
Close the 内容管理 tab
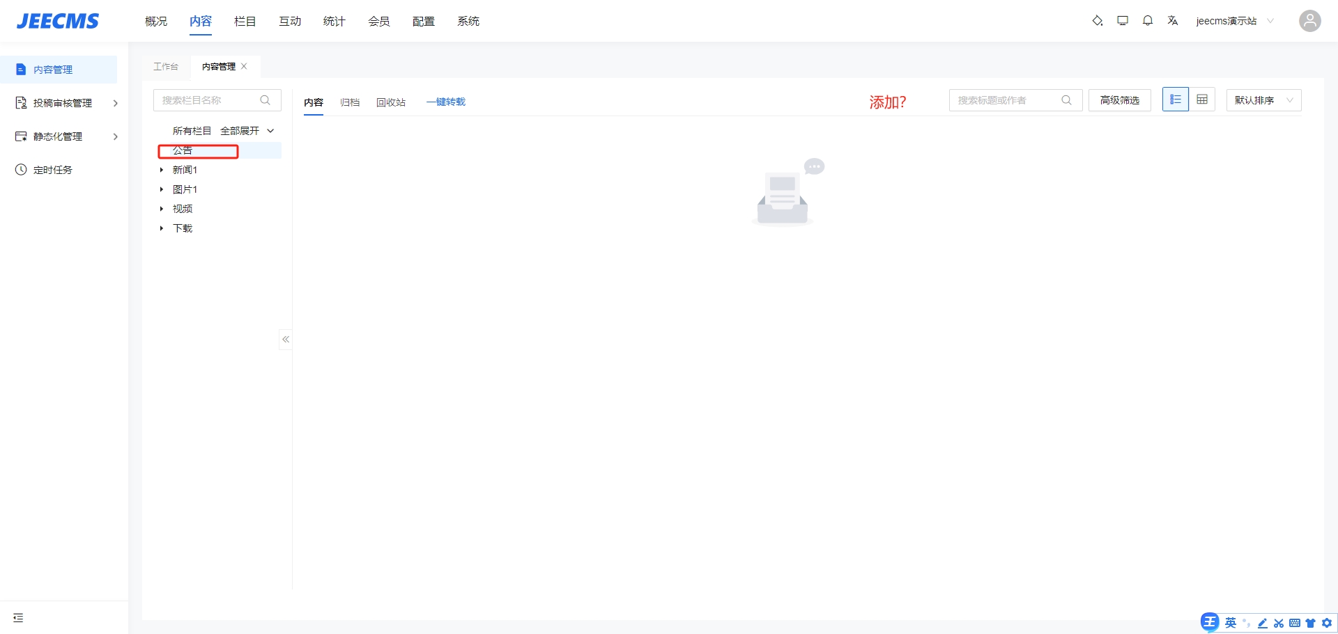(244, 66)
